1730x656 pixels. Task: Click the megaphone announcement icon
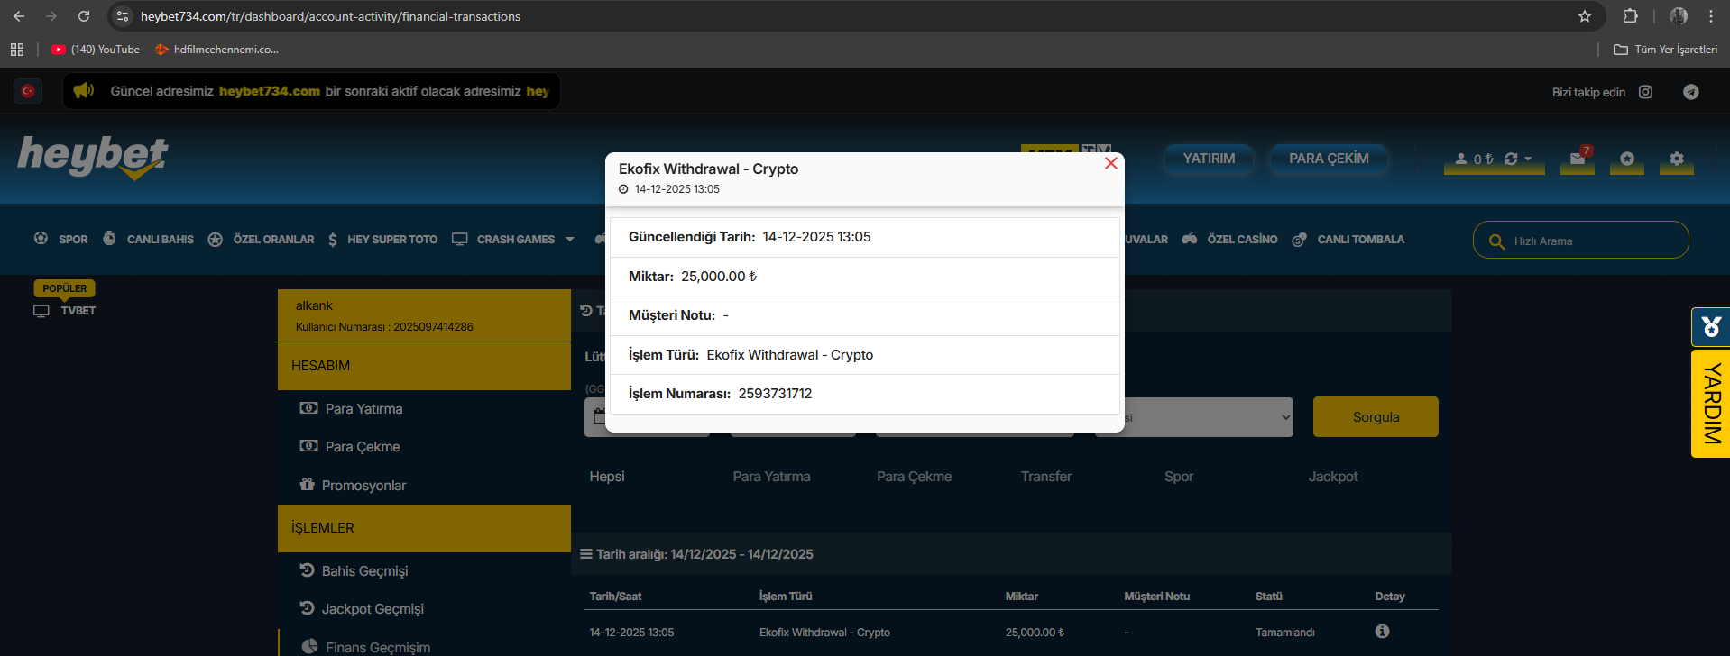click(x=84, y=90)
